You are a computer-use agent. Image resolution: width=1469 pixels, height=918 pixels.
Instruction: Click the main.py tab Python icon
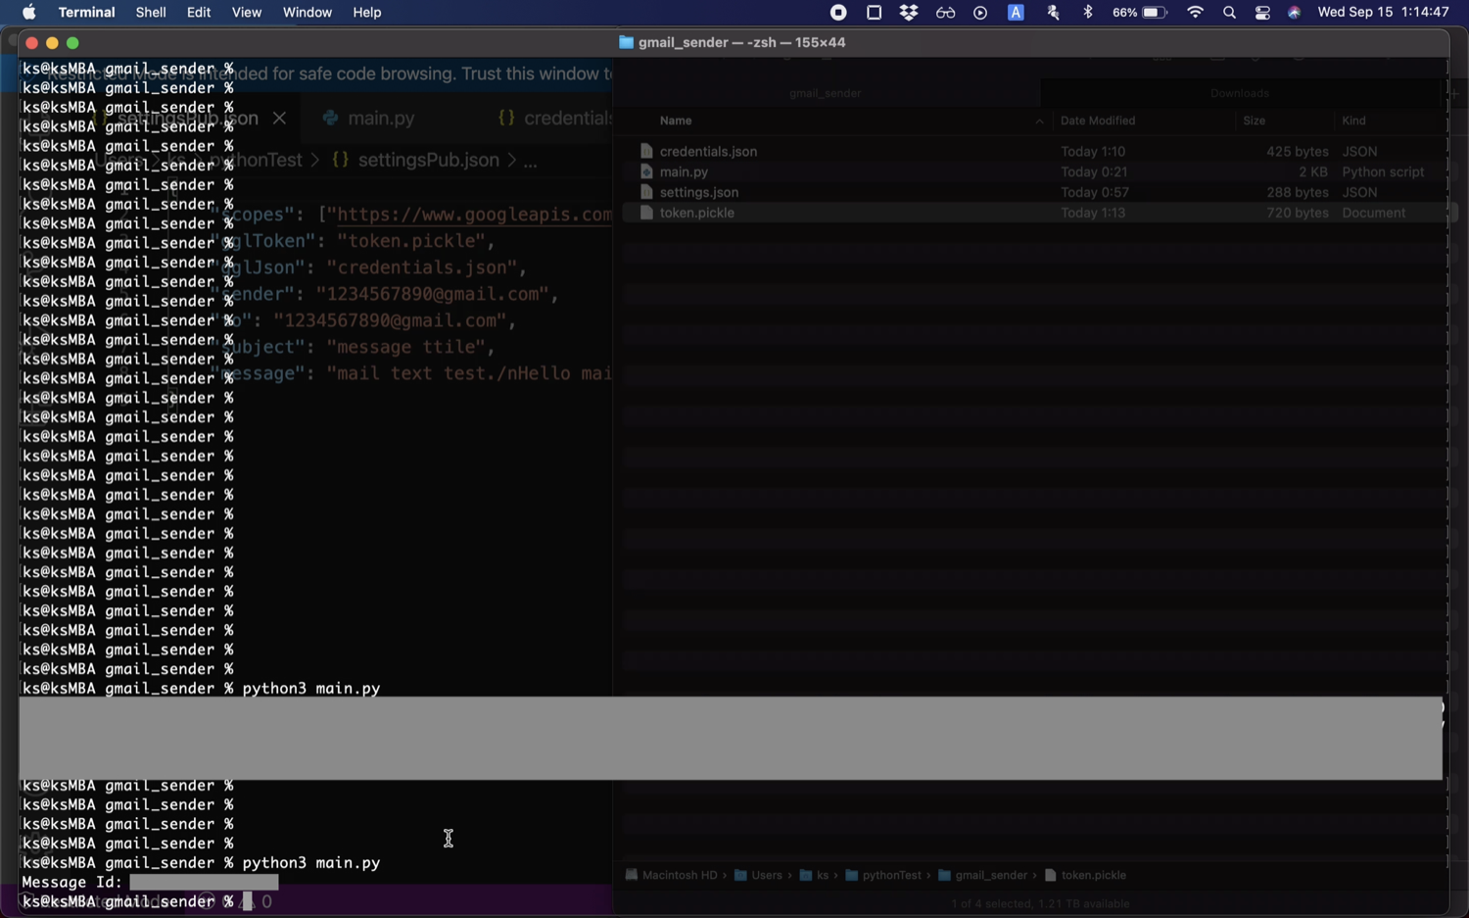coord(330,118)
